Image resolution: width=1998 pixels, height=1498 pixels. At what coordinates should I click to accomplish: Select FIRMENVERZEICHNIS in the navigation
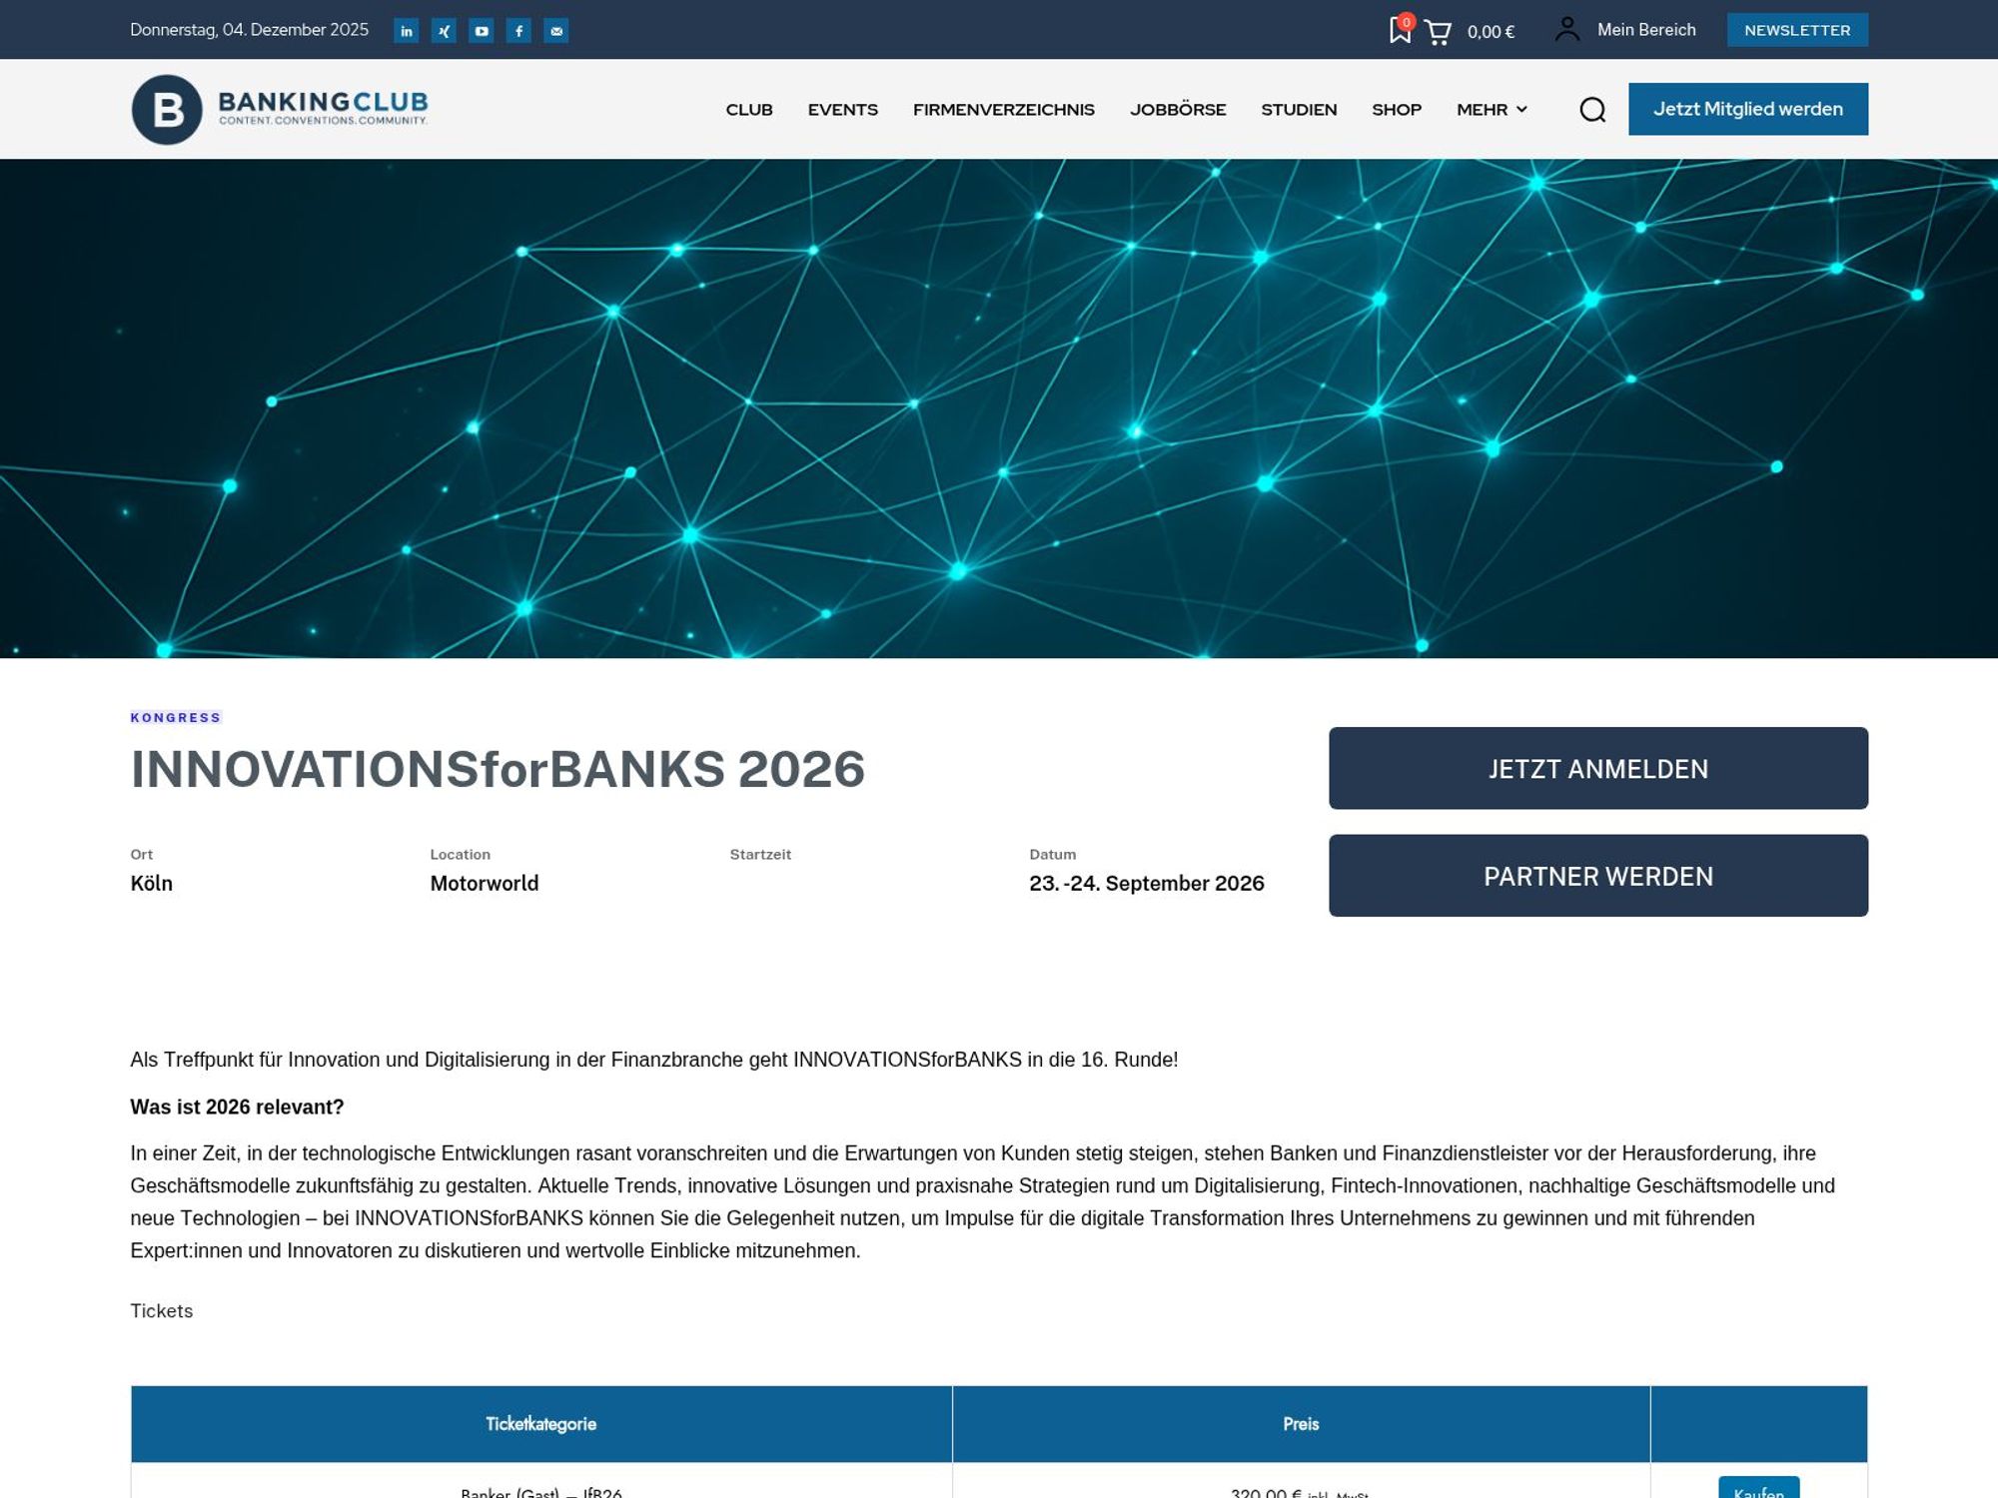pos(1003,110)
